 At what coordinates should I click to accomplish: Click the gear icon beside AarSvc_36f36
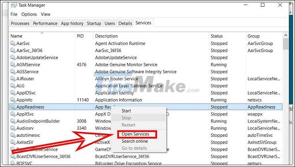(13, 50)
